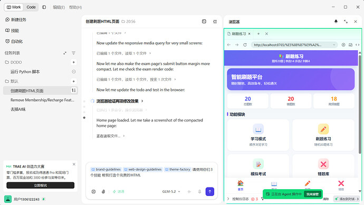Go back in the embedded browser
Image resolution: width=364 pixels, height=205 pixels.
[x=229, y=45]
